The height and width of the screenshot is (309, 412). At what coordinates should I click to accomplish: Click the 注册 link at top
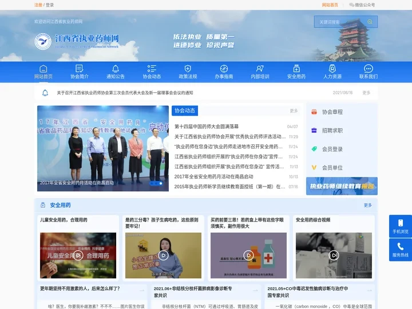(38, 5)
